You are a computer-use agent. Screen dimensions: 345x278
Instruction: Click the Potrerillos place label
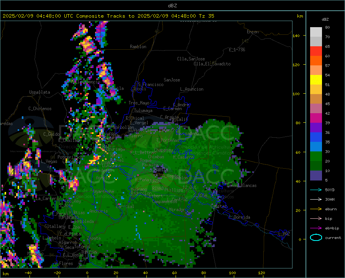pos(70,157)
